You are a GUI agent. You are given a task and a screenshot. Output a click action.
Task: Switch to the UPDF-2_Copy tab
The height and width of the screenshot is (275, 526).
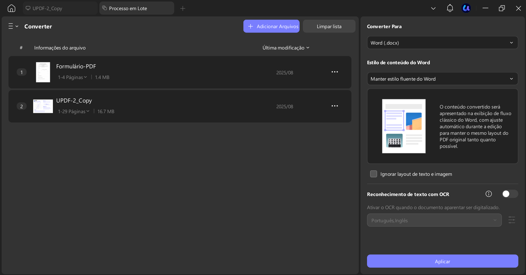[x=59, y=8]
